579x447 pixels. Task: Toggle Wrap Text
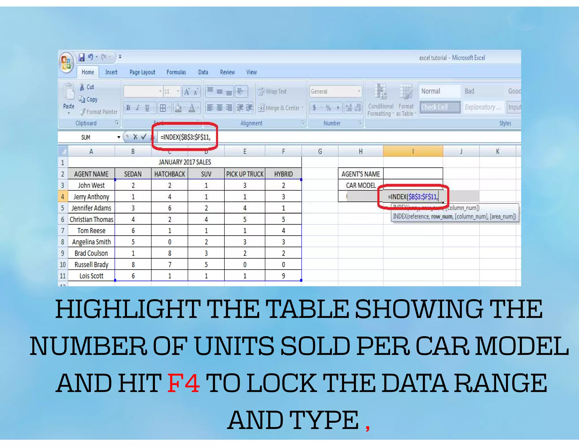(x=273, y=92)
